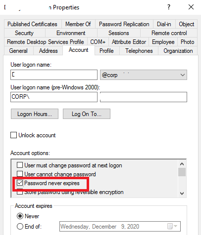Uncheck Password never expires
The height and width of the screenshot is (235, 201).
pyautogui.click(x=20, y=183)
